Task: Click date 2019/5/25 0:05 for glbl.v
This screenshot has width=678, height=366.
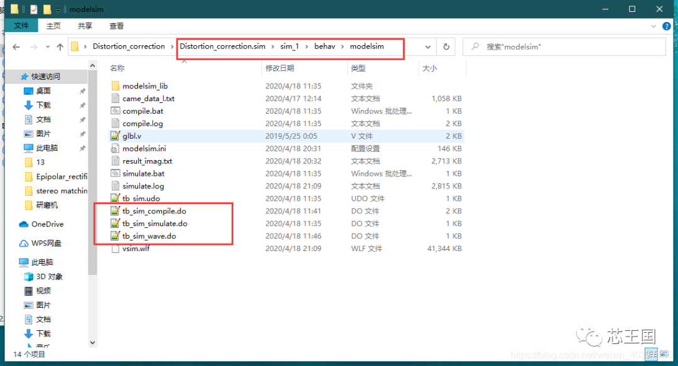Action: 291,136
